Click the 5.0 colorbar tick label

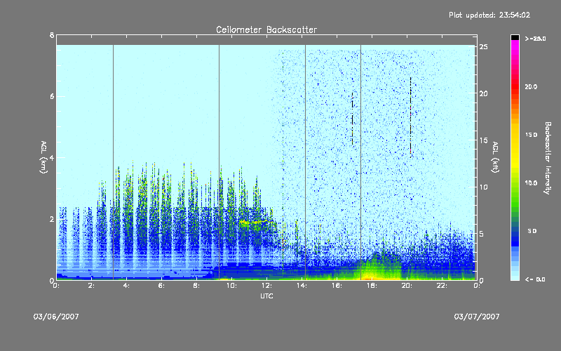532,231
